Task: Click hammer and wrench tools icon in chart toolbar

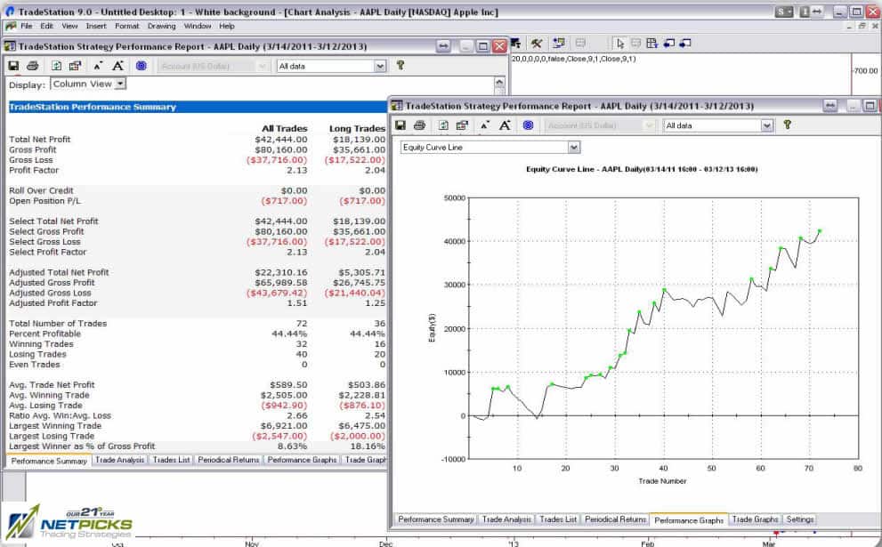Action: (x=537, y=44)
